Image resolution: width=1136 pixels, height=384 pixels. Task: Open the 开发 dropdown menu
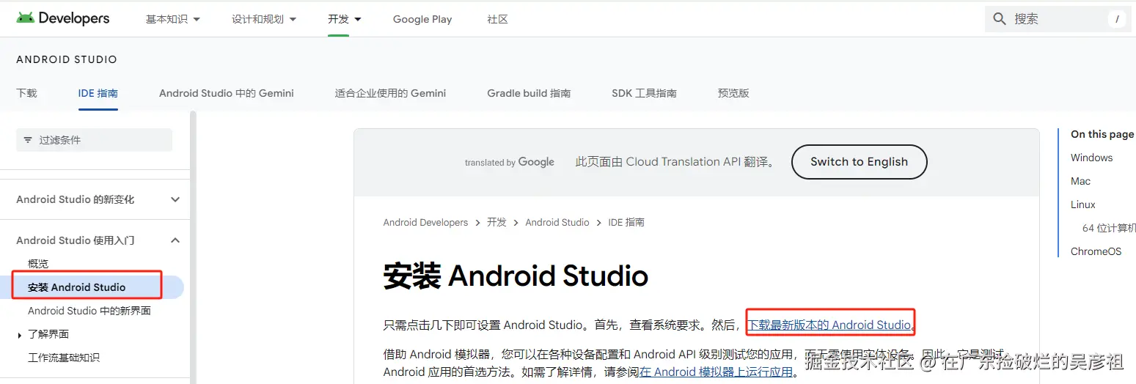(345, 19)
